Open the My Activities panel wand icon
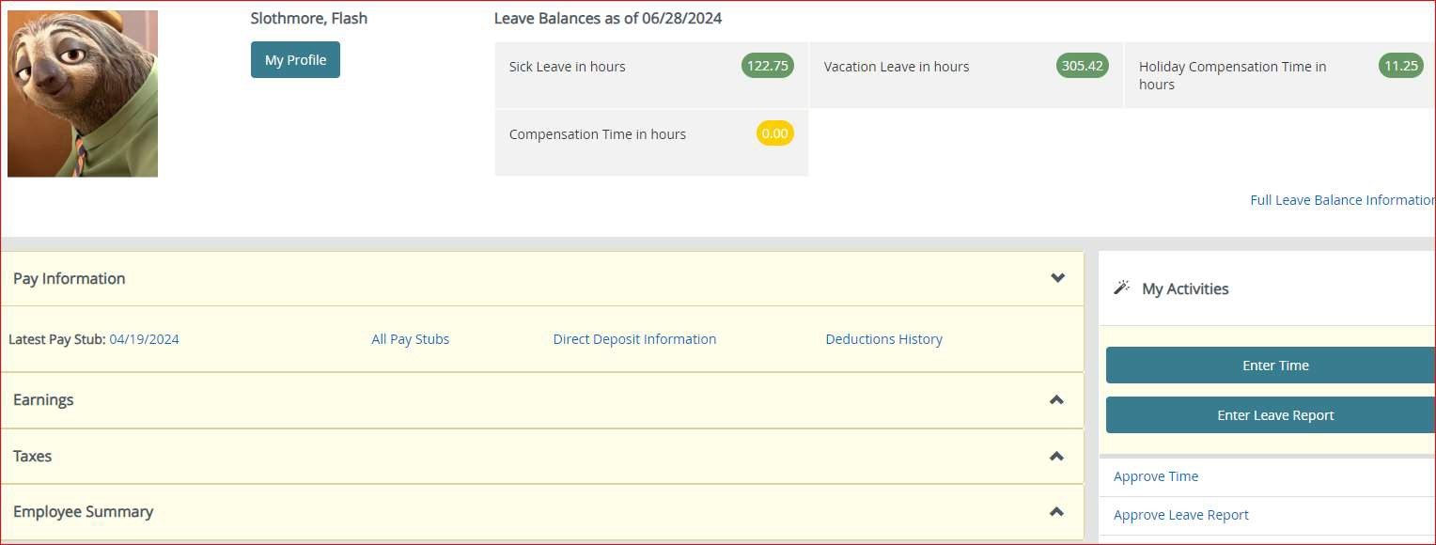Image resolution: width=1436 pixels, height=545 pixels. pyautogui.click(x=1122, y=287)
